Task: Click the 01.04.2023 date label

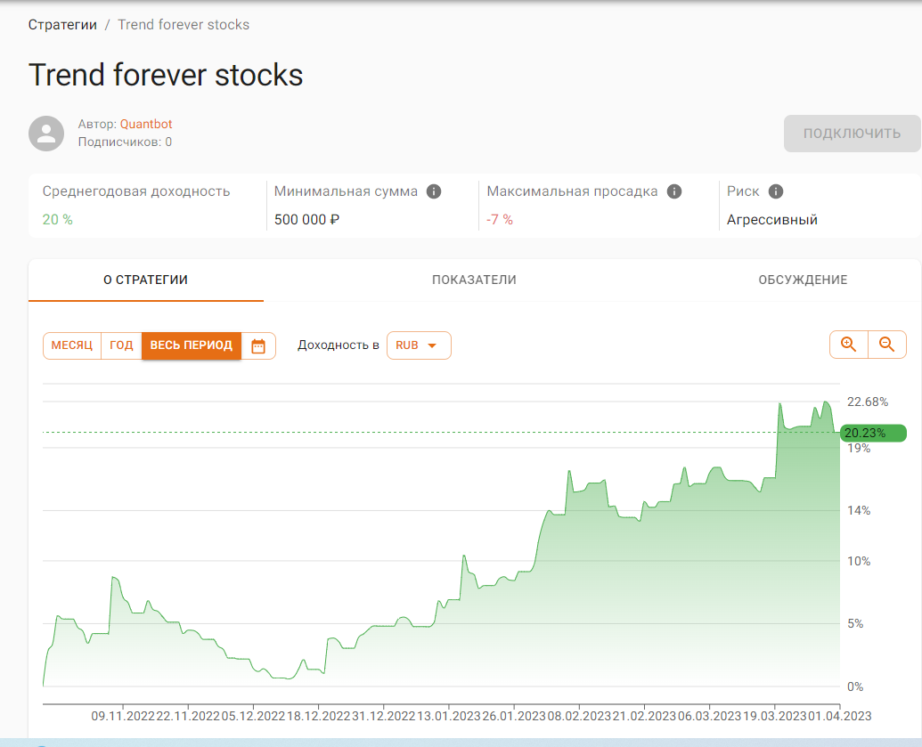Action: pyautogui.click(x=840, y=717)
